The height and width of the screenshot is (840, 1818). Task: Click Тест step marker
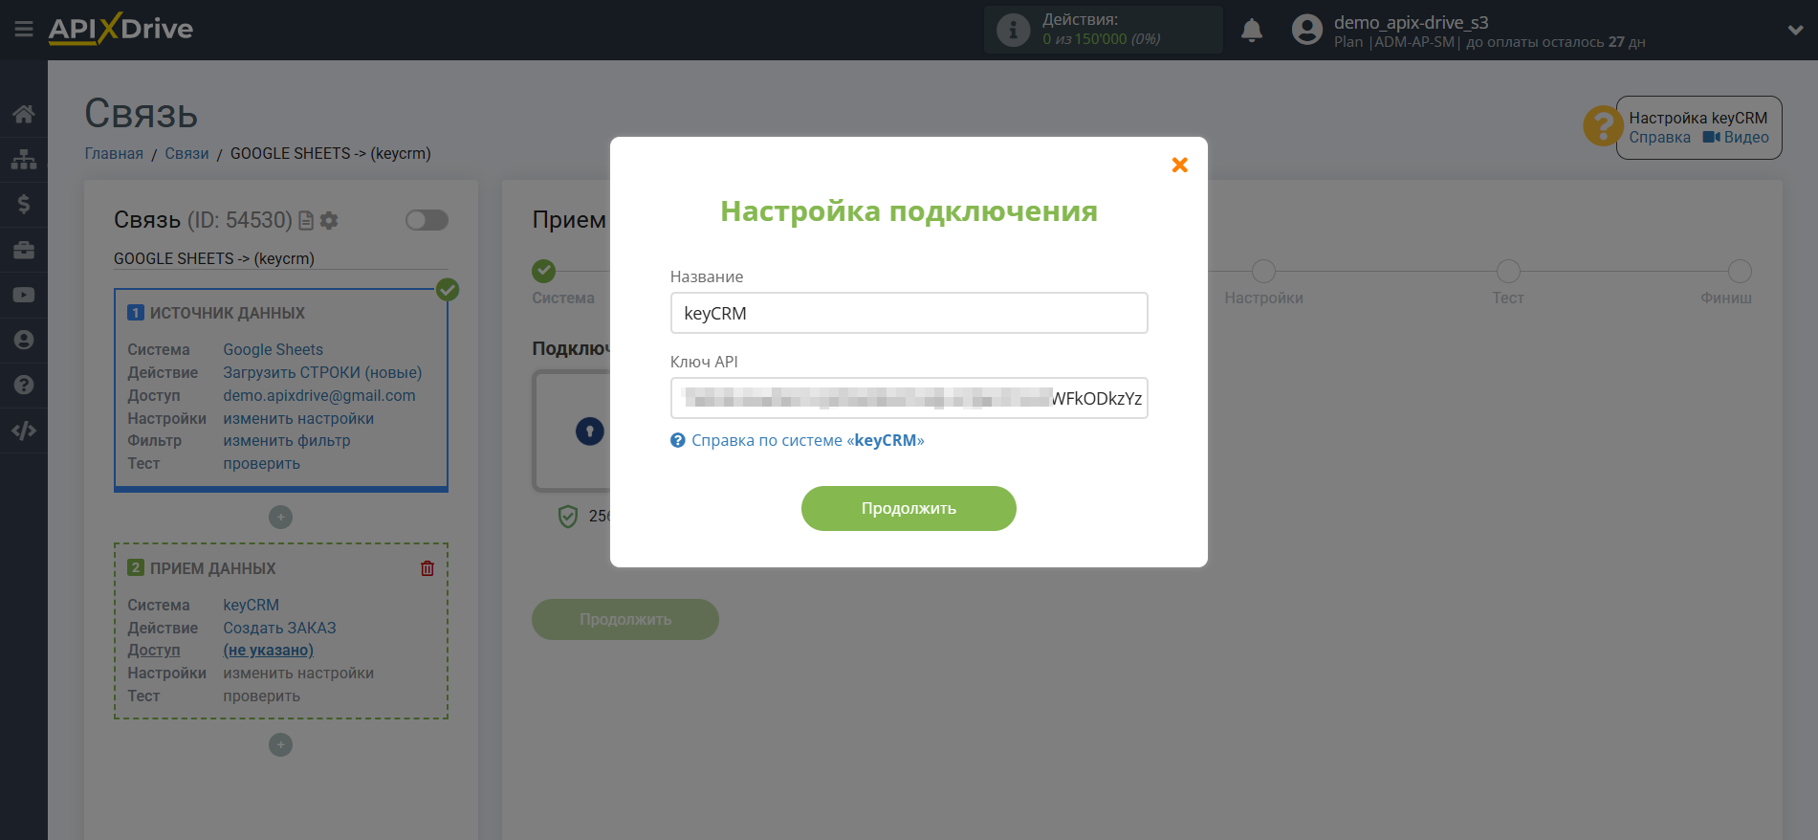tap(1508, 272)
